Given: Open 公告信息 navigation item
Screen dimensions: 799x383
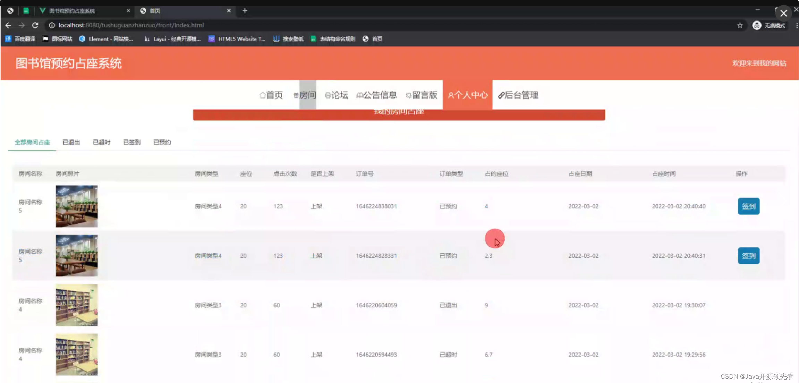Looking at the screenshot, I should [x=376, y=95].
